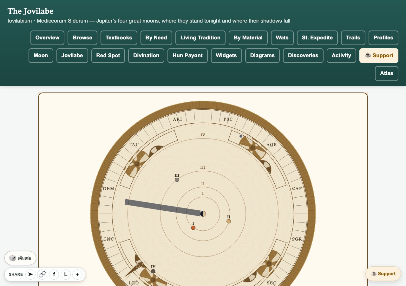Click moon II tan marker on dial
406x286 pixels.
click(x=229, y=221)
